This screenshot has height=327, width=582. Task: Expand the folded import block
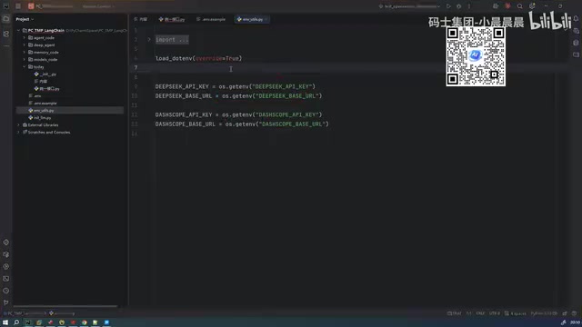(149, 40)
